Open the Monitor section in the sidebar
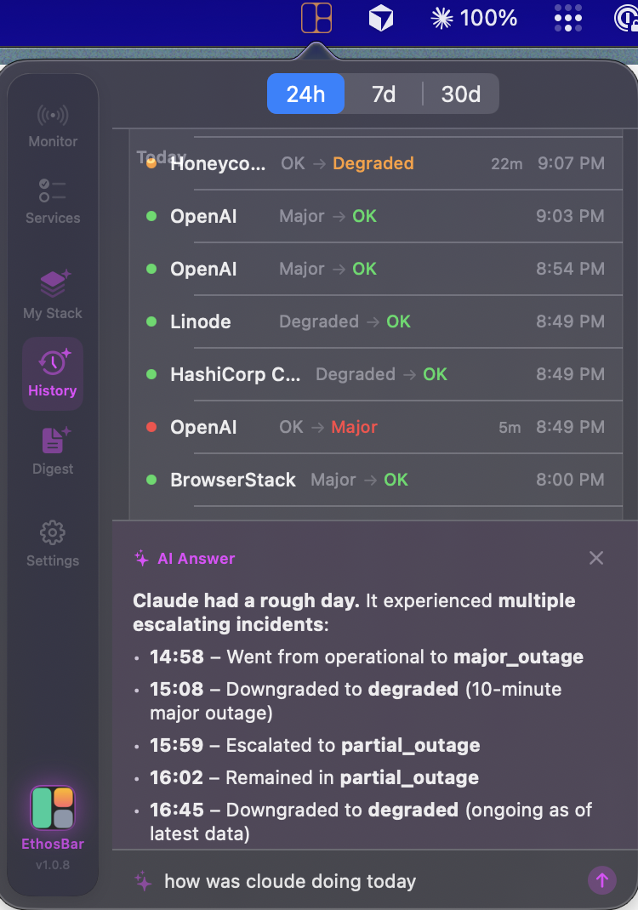The image size is (638, 910). pos(53,125)
